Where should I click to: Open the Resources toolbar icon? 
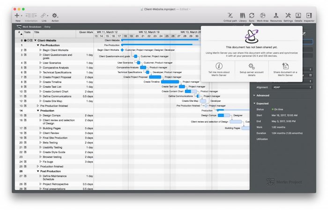(x=276, y=15)
